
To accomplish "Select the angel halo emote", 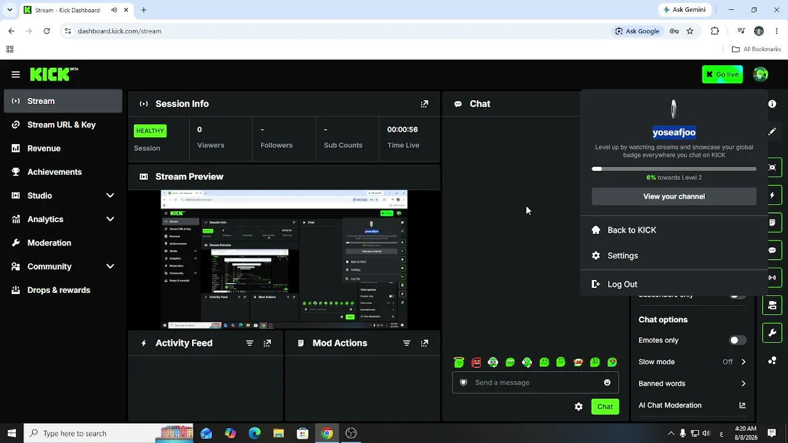I will click(459, 362).
